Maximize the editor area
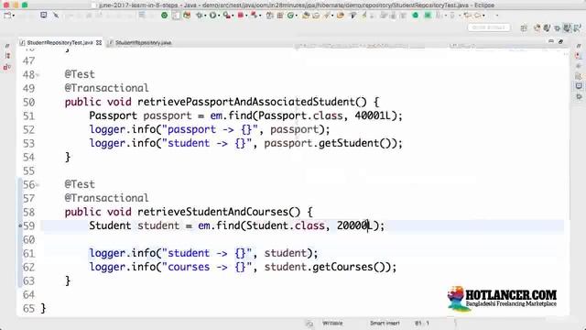This screenshot has width=586, height=330. pyautogui.click(x=560, y=41)
